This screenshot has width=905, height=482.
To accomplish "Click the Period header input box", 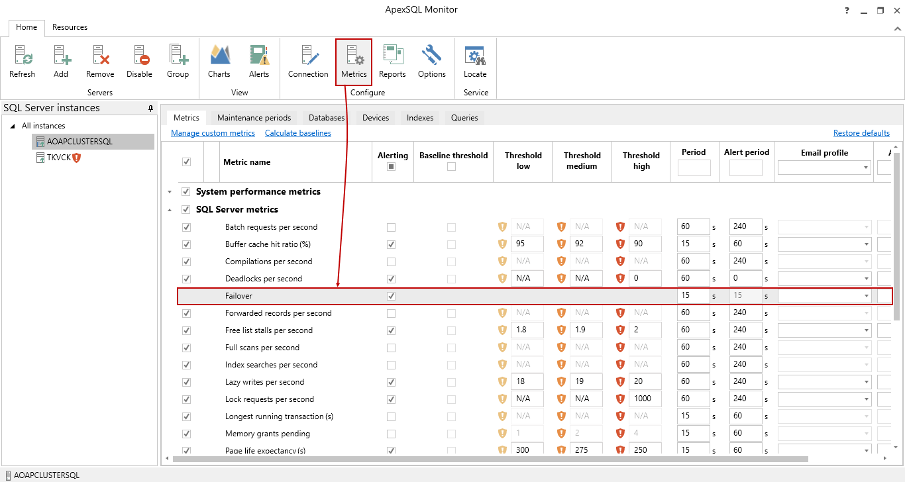I will (694, 168).
